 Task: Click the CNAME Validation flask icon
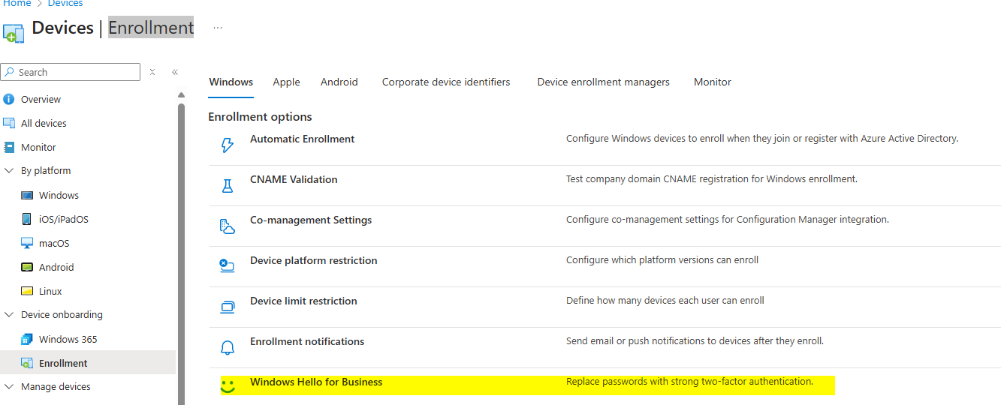pyautogui.click(x=227, y=186)
